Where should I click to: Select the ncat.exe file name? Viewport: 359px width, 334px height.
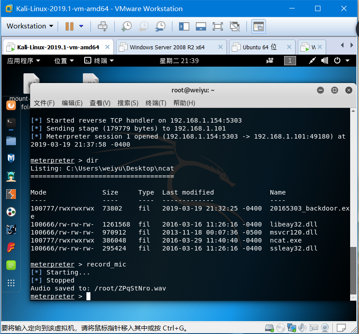coord(286,240)
